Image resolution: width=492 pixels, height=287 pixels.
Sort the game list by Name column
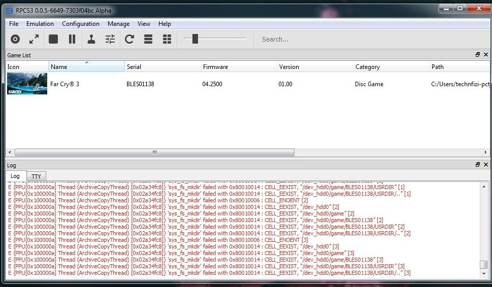(87, 67)
